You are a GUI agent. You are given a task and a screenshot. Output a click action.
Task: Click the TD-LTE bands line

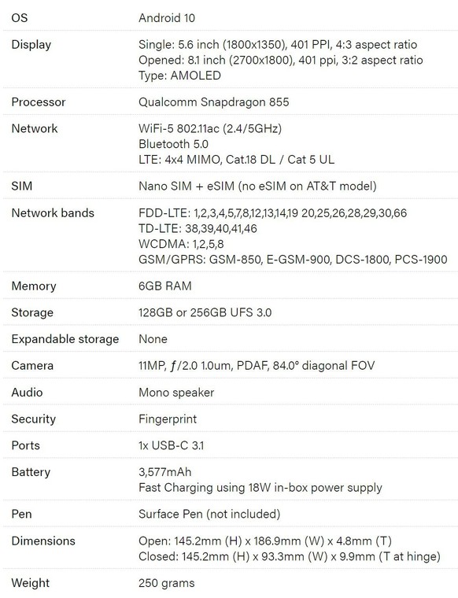198,228
